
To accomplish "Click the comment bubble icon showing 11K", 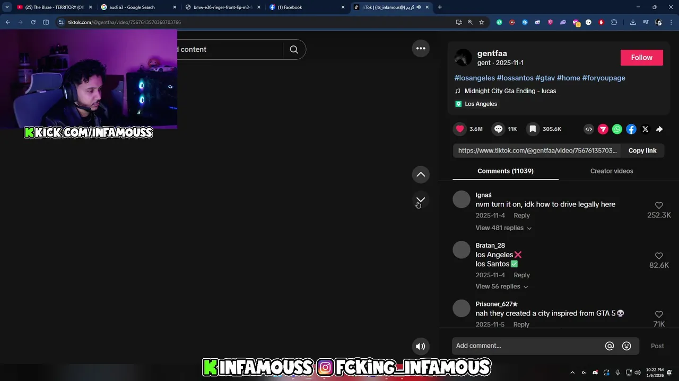I will click(x=498, y=129).
